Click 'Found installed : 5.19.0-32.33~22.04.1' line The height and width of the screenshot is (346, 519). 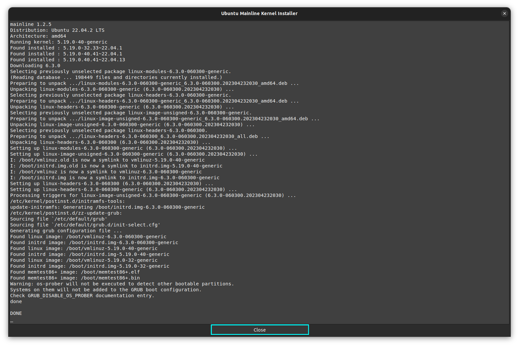coord(66,48)
